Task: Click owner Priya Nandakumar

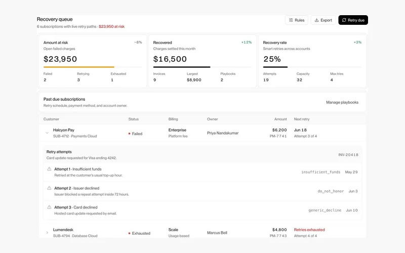Action: (x=223, y=133)
